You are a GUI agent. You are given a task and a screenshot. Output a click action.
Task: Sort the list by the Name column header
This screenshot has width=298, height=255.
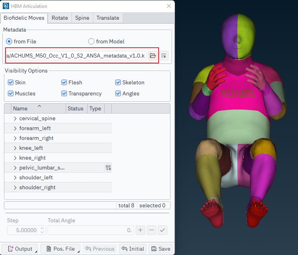coord(39,108)
